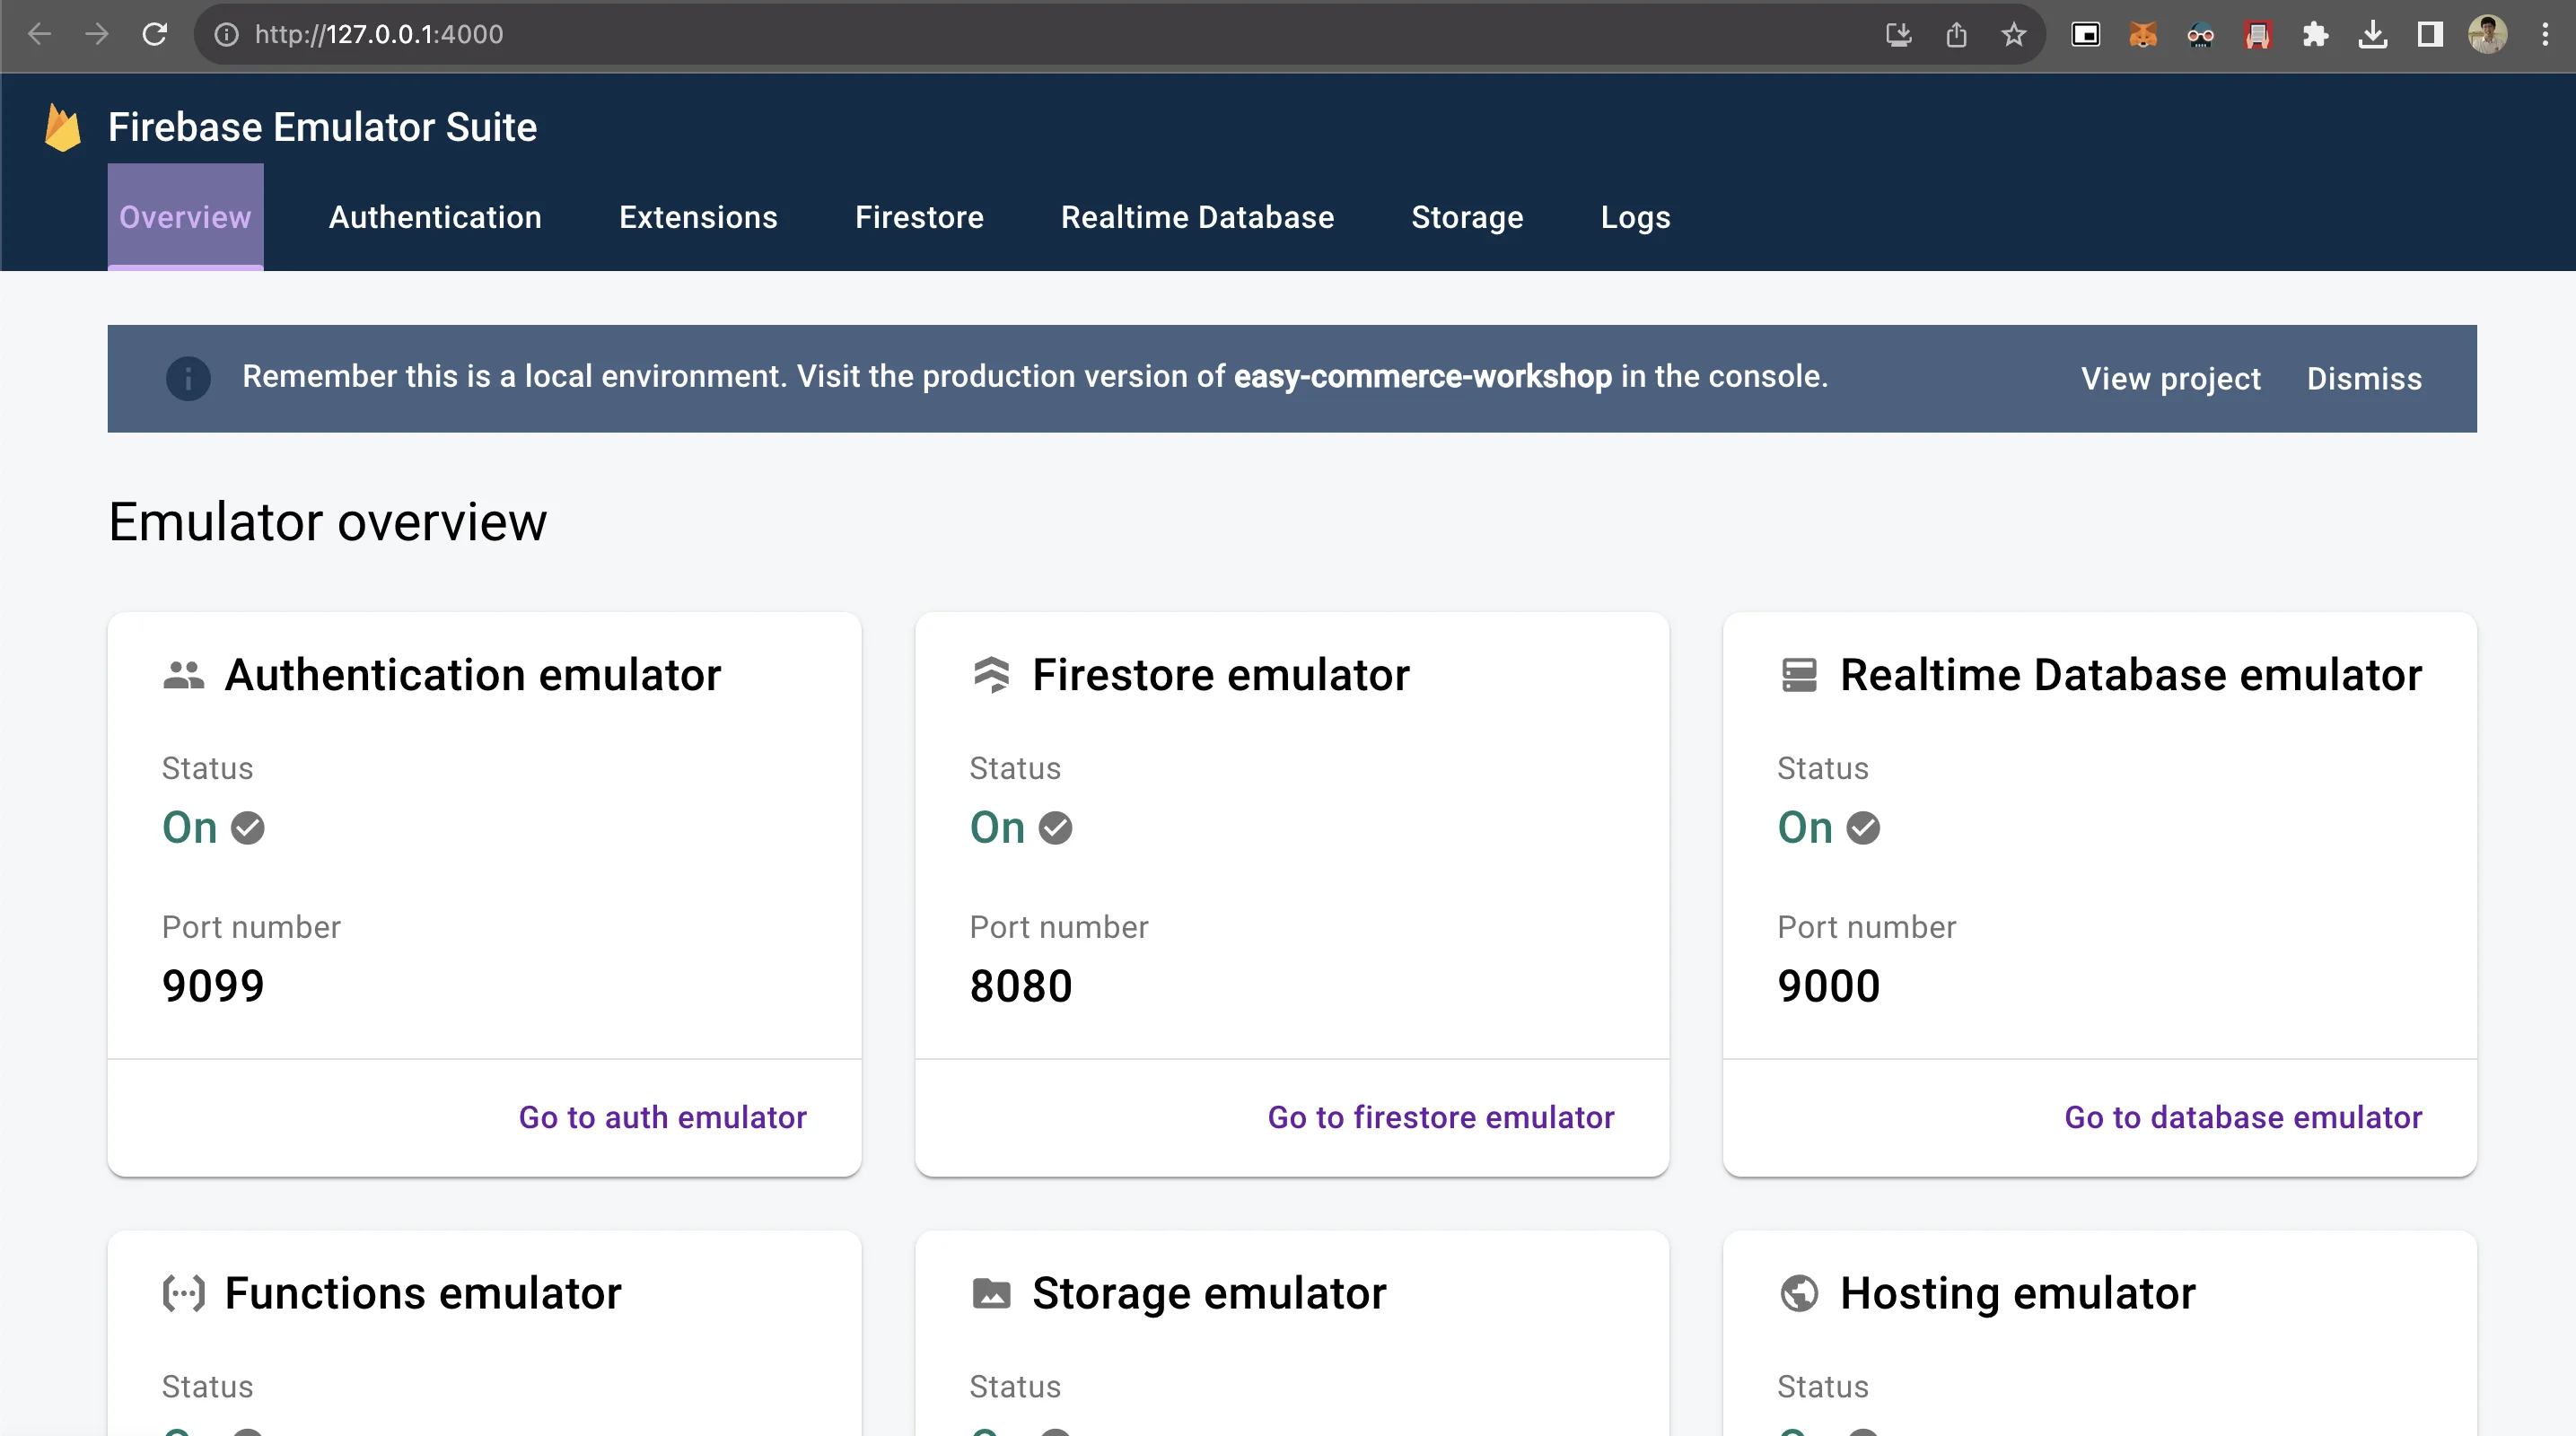Share this page via the share icon
This screenshot has width=2576, height=1436.
click(x=1957, y=35)
